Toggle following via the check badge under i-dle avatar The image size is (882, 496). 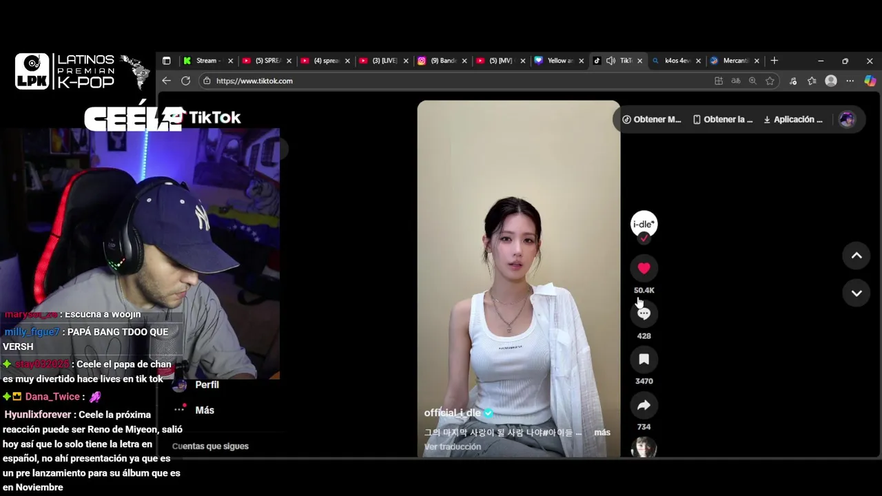click(644, 238)
